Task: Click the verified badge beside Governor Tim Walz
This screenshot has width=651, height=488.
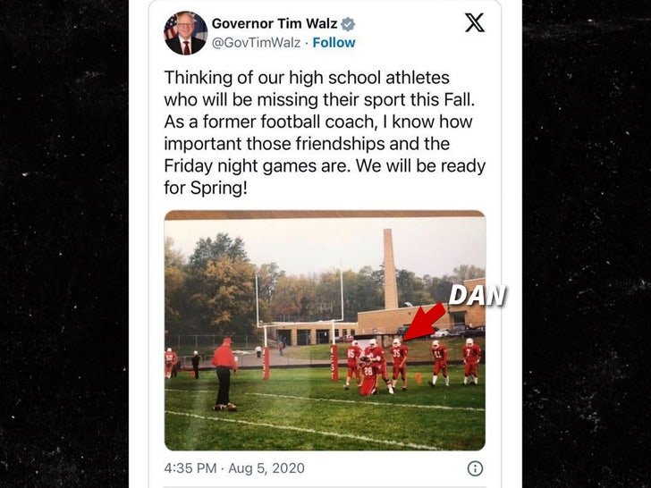Action: click(x=348, y=24)
